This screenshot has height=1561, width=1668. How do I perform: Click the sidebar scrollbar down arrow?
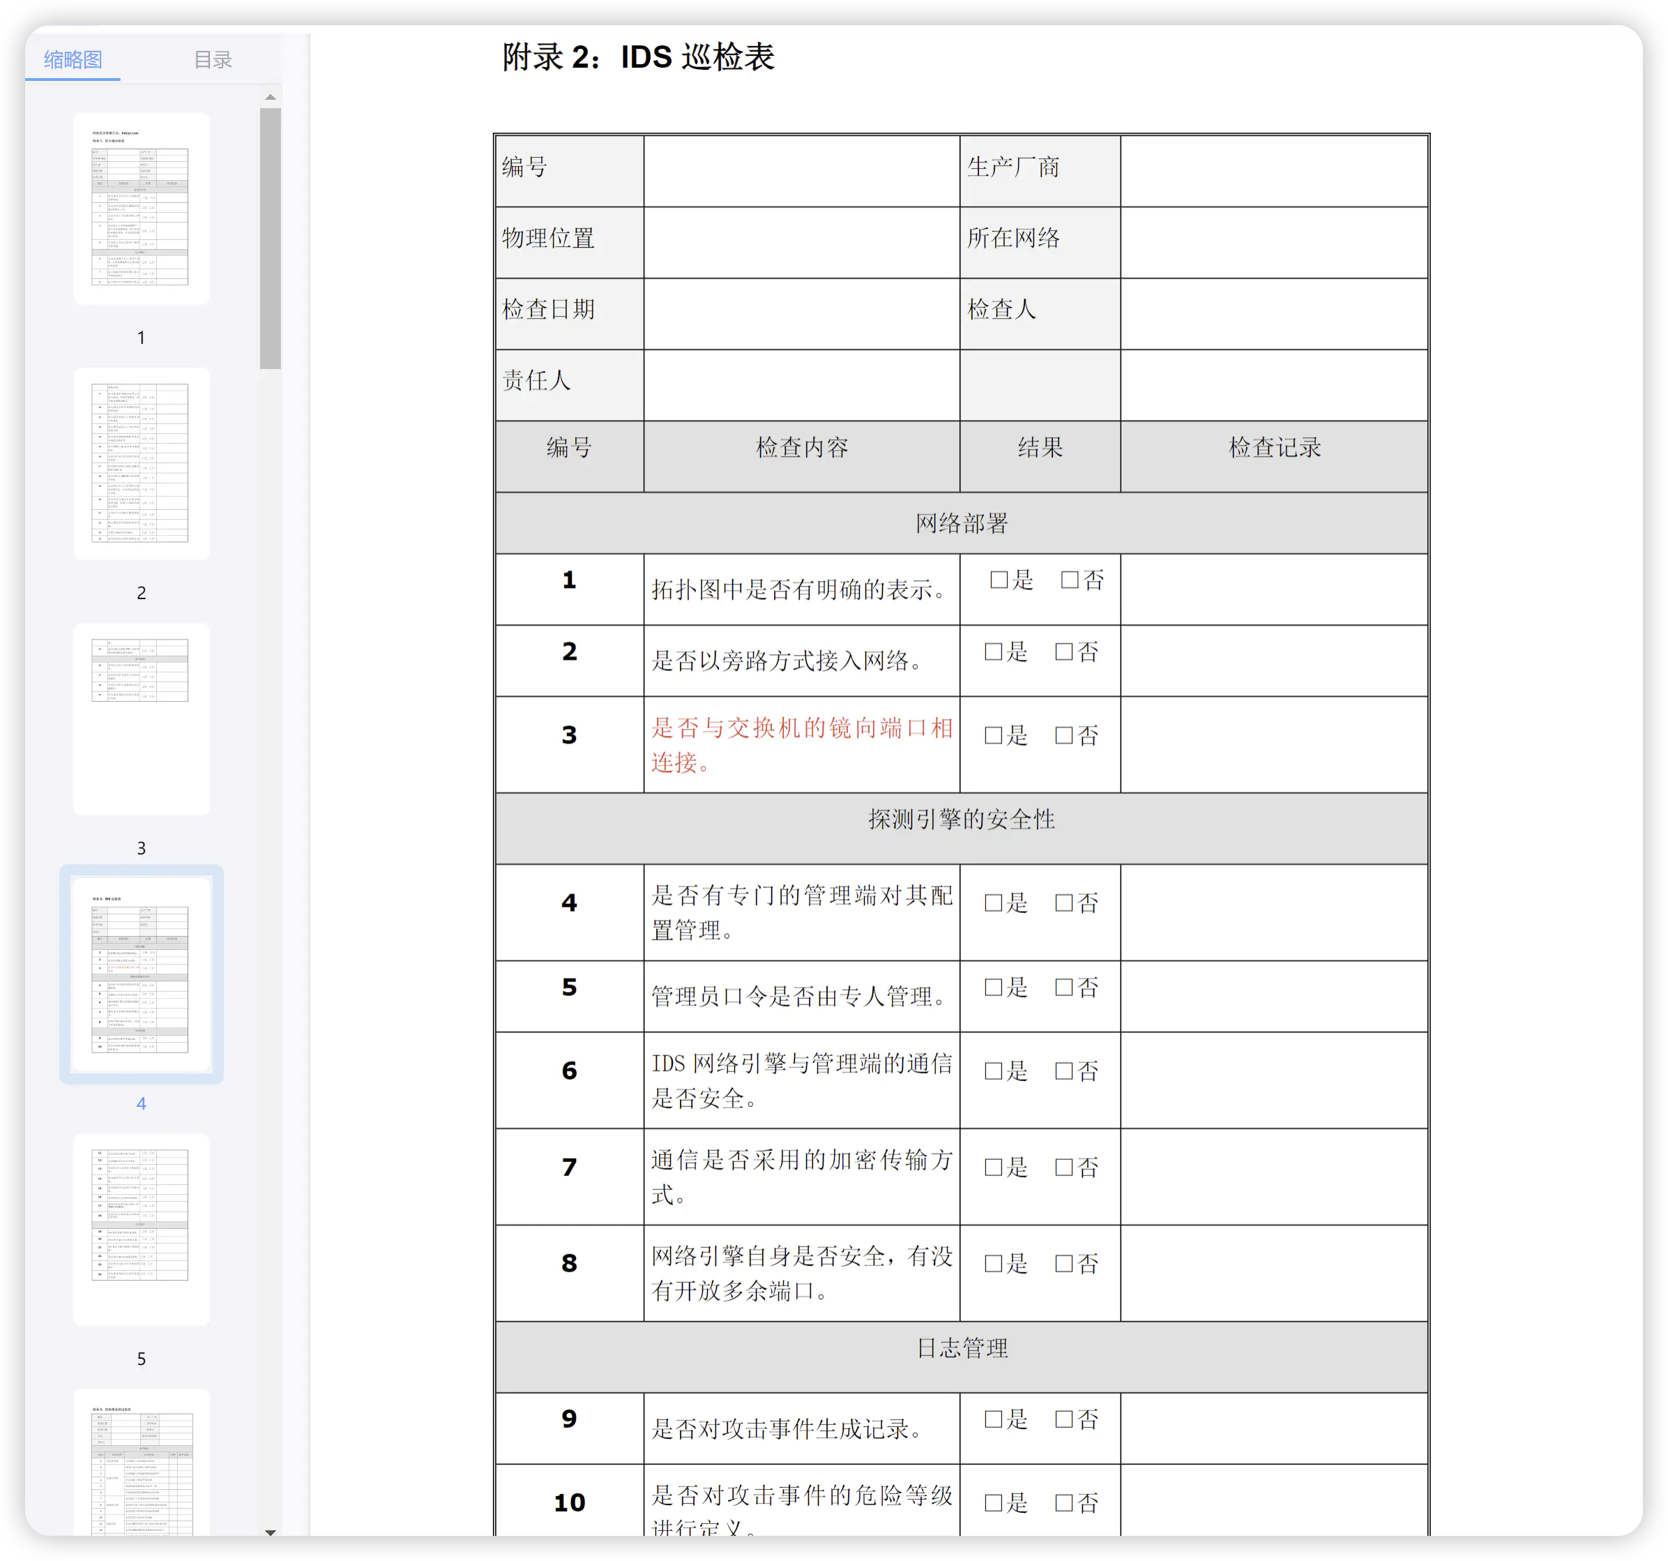(x=270, y=1532)
